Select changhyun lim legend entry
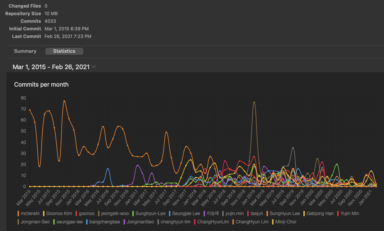The width and height of the screenshot is (384, 231). (174, 222)
